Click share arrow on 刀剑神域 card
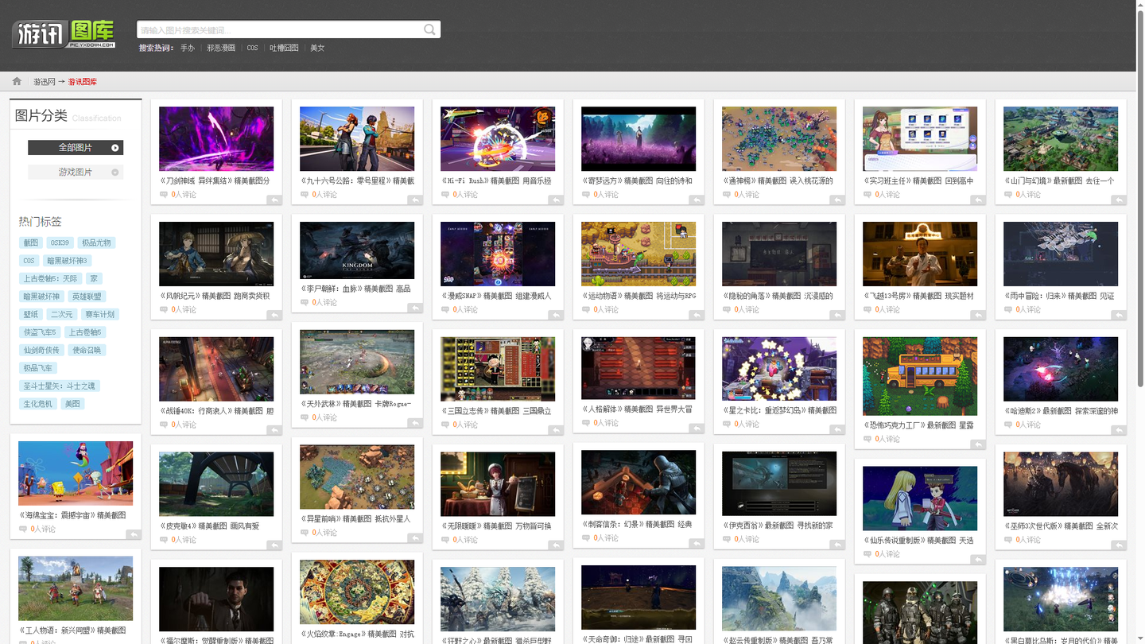The image size is (1145, 644). coord(274,200)
